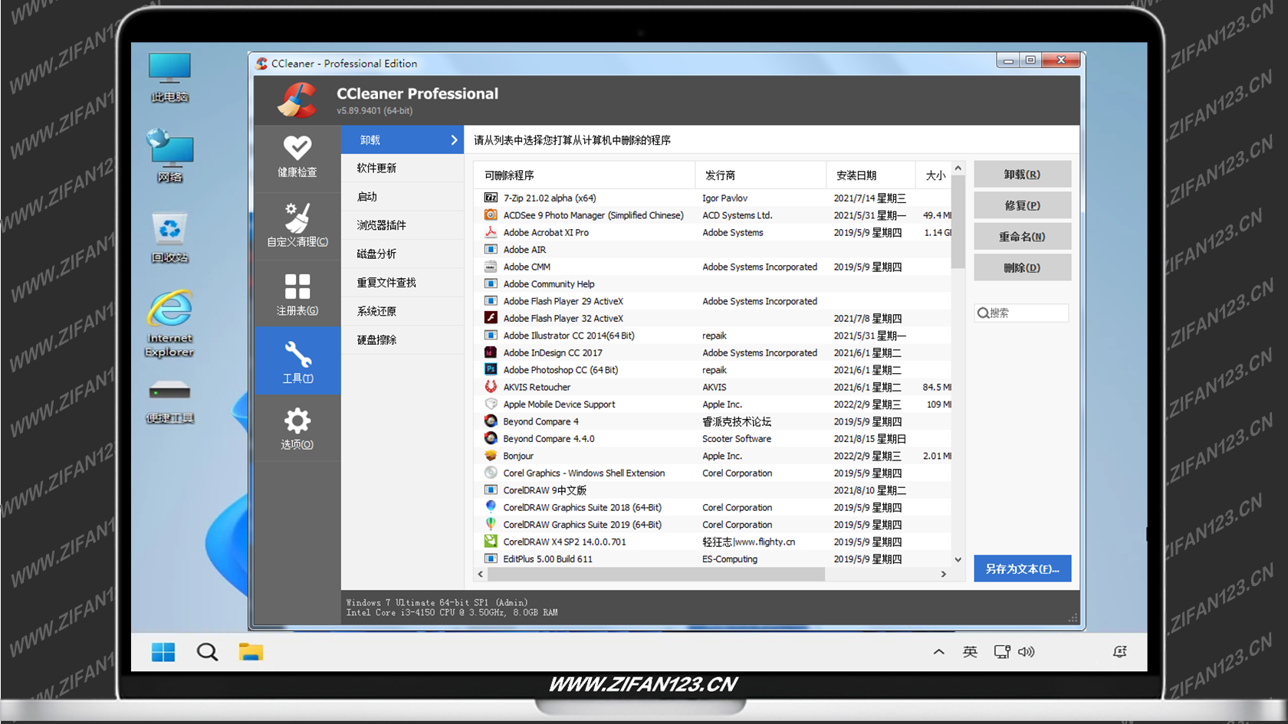
Task: Click the Rename 重命名(N) button
Action: pos(1022,237)
